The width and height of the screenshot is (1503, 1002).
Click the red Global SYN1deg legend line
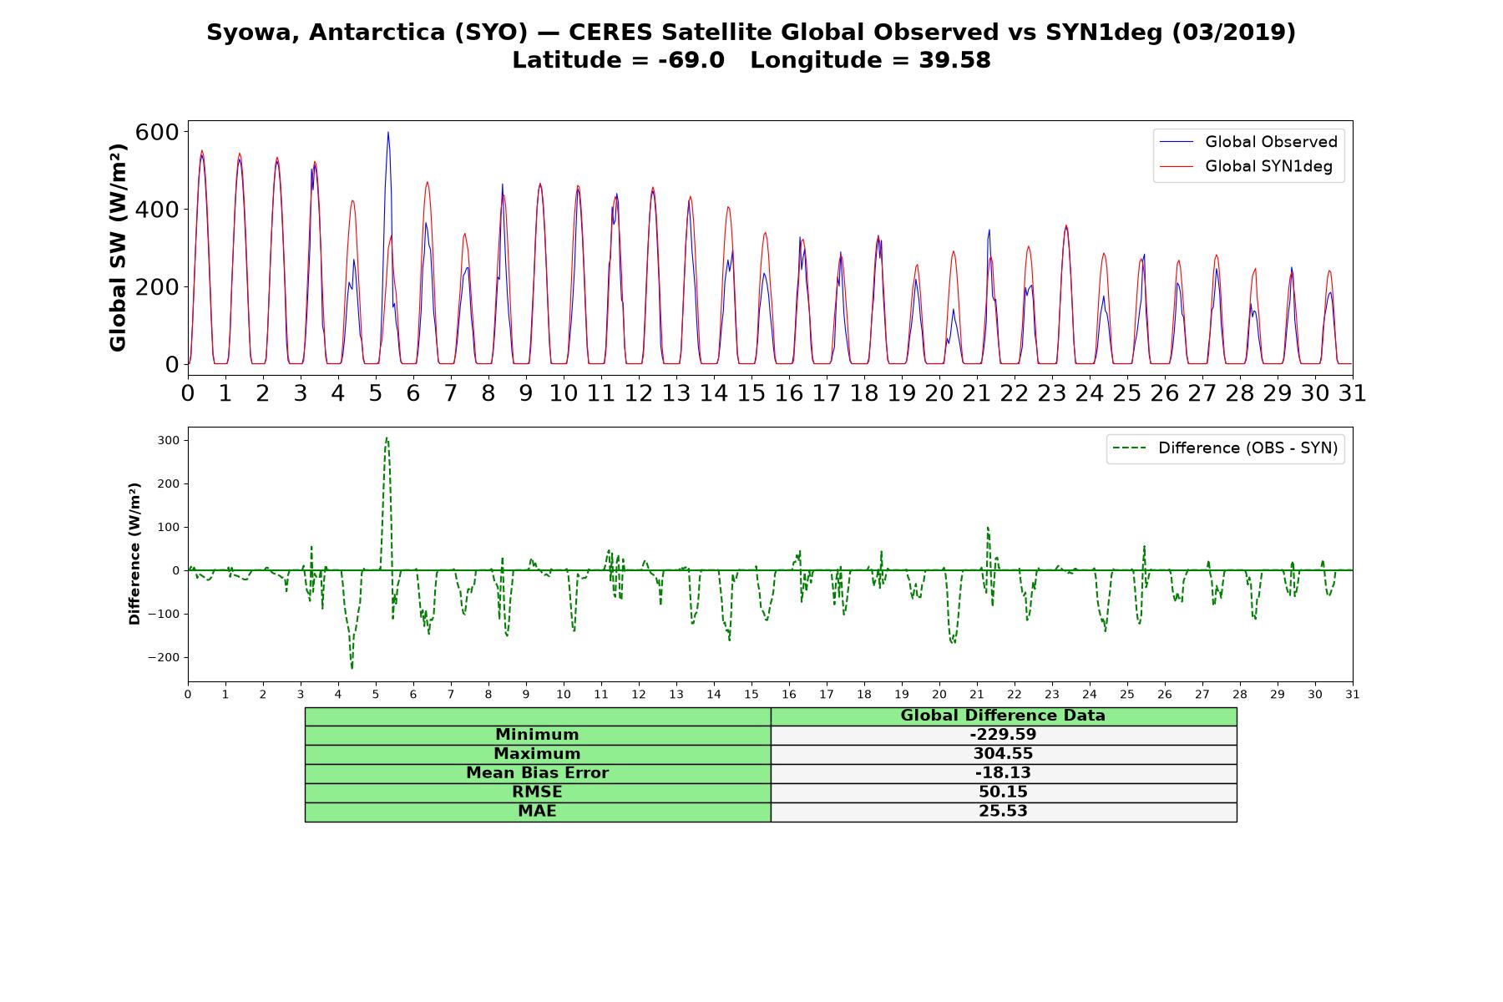1177,167
